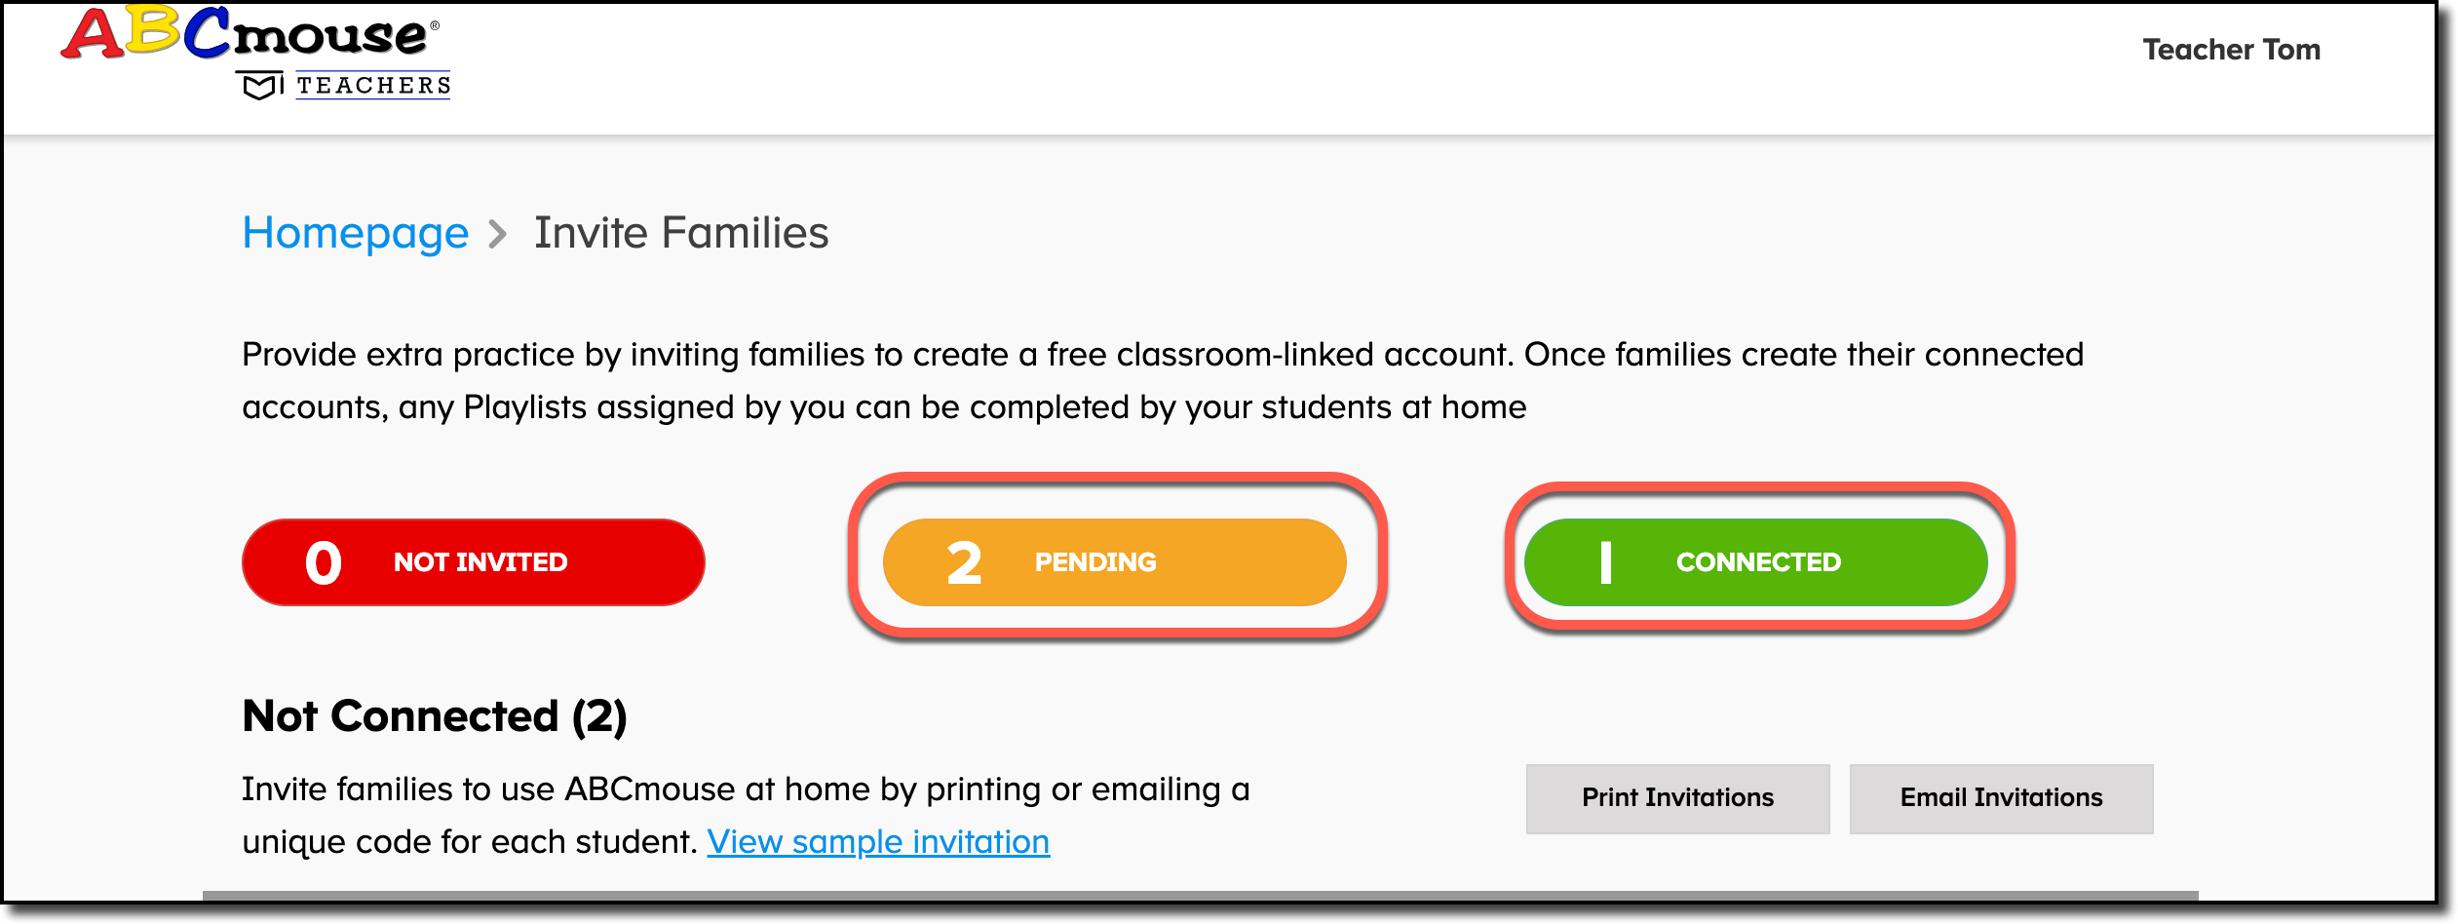Click the Print Invitations button
The height and width of the screenshot is (924, 2458).
pos(1677,798)
